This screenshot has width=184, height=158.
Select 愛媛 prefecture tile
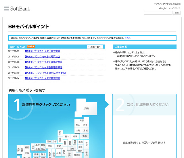pos(37,155)
